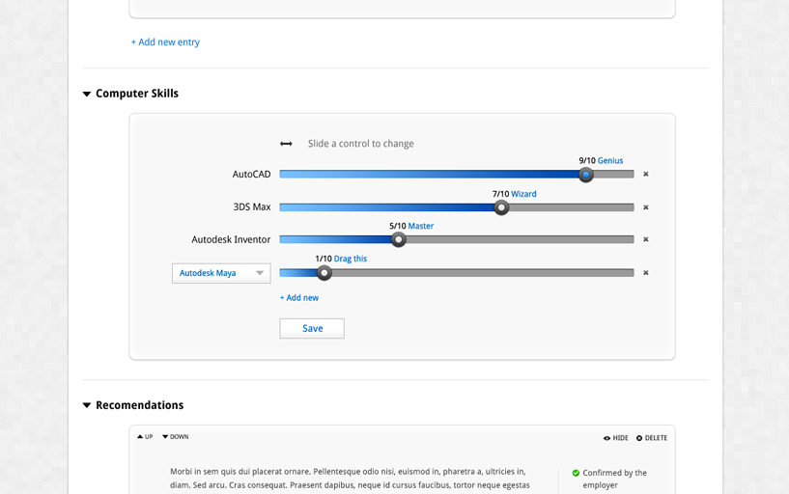This screenshot has height=494, width=789.
Task: Click the '+ Add new entry' link
Action: (x=165, y=42)
